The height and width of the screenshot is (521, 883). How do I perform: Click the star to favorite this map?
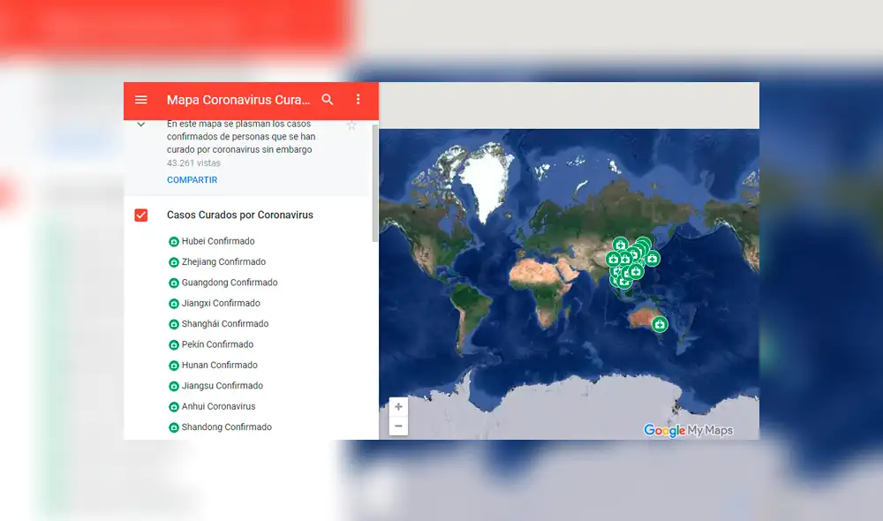pyautogui.click(x=351, y=125)
